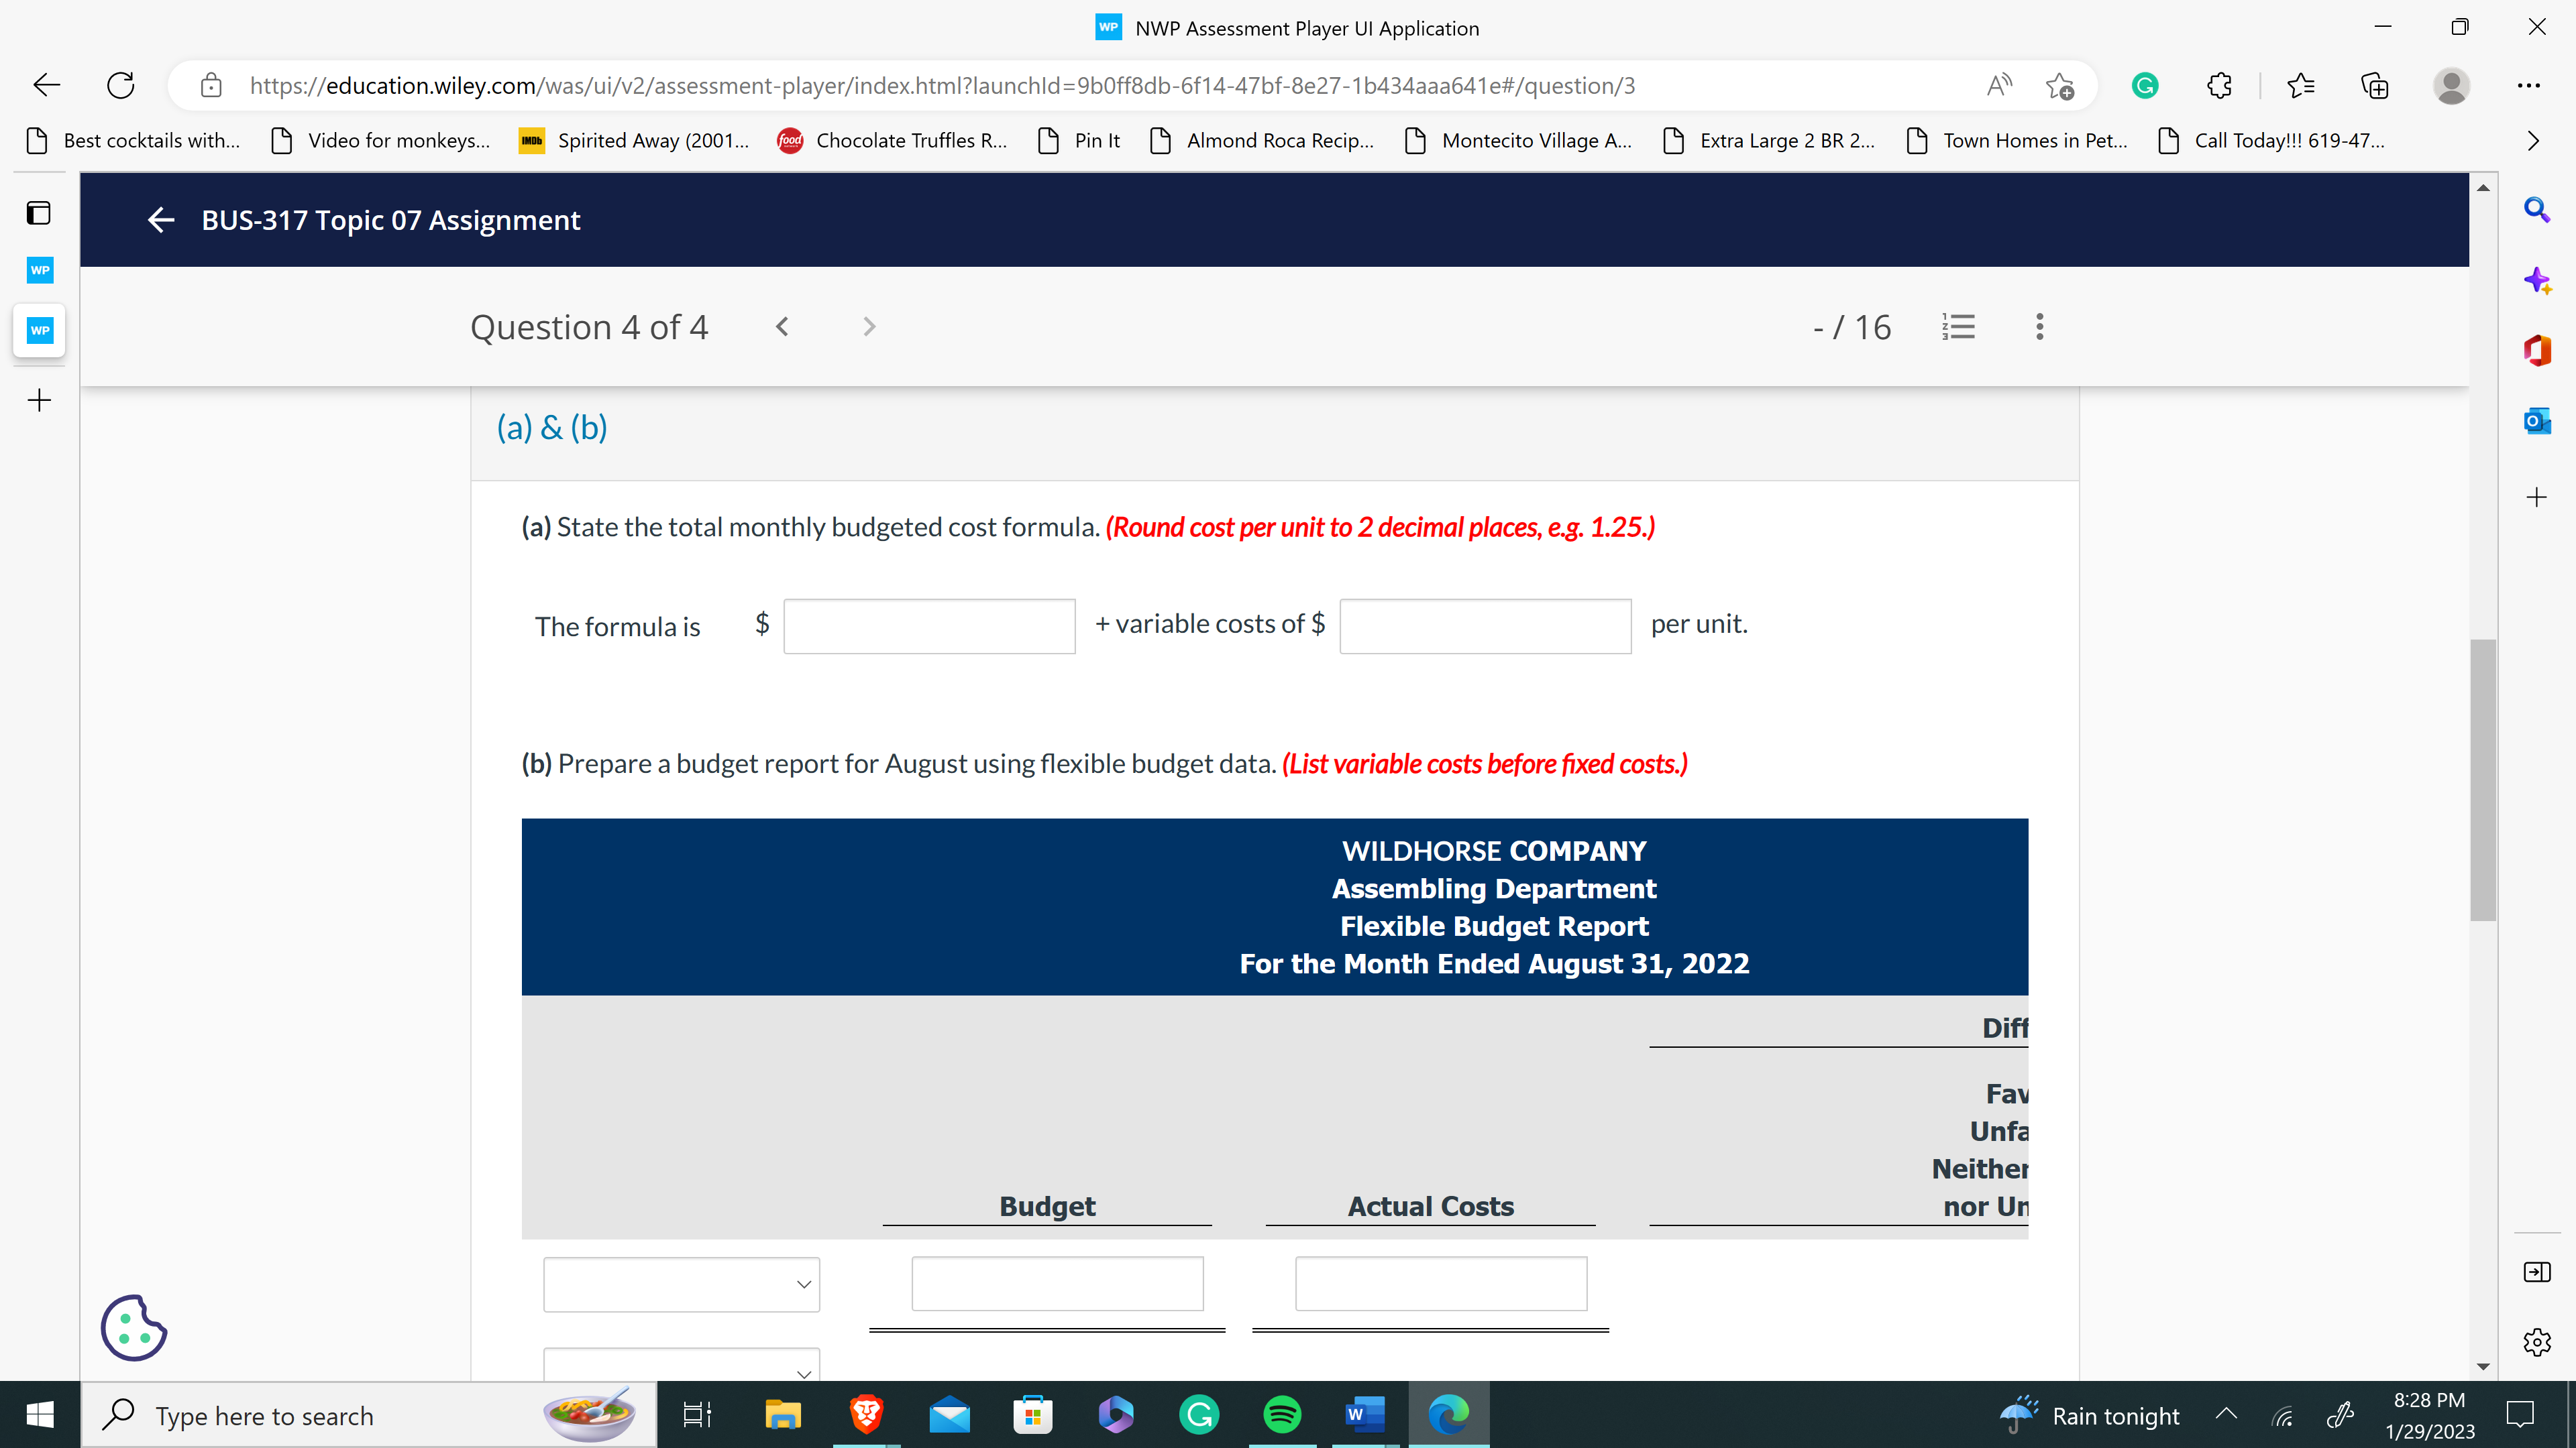The width and height of the screenshot is (2576, 1448).
Task: Go to previous question chevron
Action: (x=782, y=326)
